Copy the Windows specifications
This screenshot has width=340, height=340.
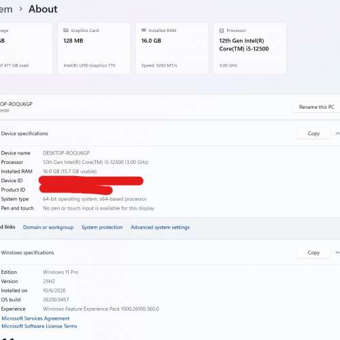[x=313, y=252]
